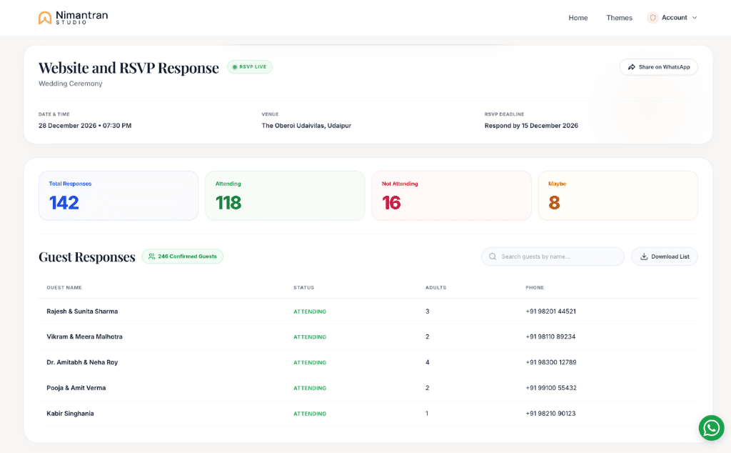731x453 pixels.
Task: Select guest Vikram & Meera Malhotra
Action: (84, 337)
